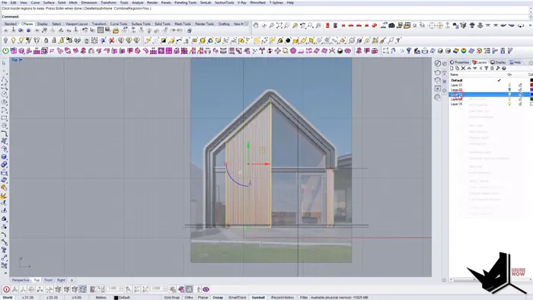533x300 pixels.
Task: Select the black sphere icon in middle toolbar
Action: pos(288,40)
